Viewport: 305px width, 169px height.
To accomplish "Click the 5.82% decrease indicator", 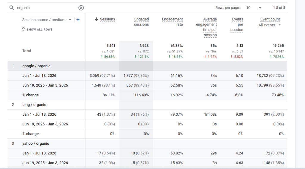I will (237, 57).
